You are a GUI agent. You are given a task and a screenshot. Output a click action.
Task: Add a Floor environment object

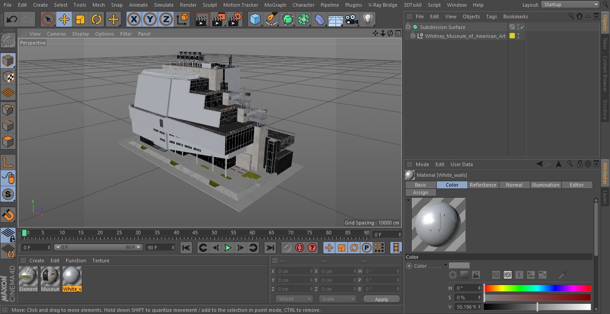336,19
